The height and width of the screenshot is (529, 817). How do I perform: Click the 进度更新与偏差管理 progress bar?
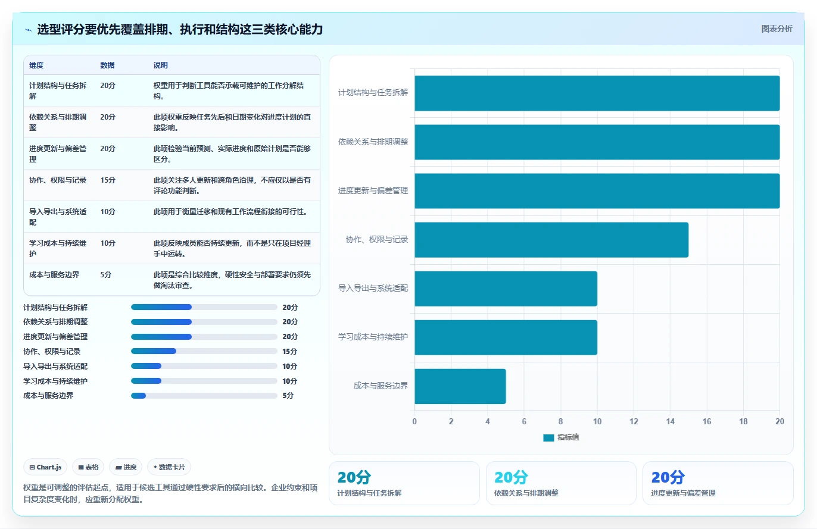point(204,337)
